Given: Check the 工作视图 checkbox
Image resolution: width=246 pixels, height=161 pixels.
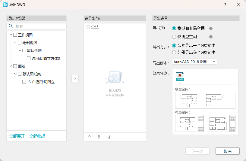Looking at the screenshot, I should (x=15, y=35).
